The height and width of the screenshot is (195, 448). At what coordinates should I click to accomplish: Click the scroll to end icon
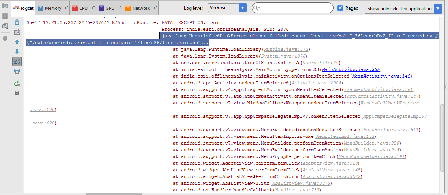(17, 32)
